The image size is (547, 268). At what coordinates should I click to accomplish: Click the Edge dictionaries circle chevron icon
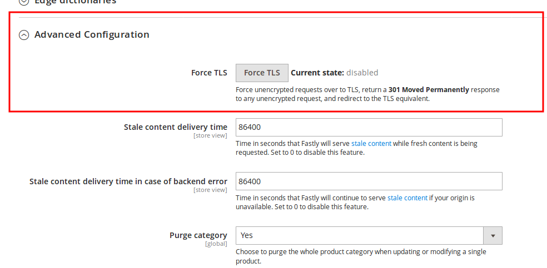click(24, 2)
